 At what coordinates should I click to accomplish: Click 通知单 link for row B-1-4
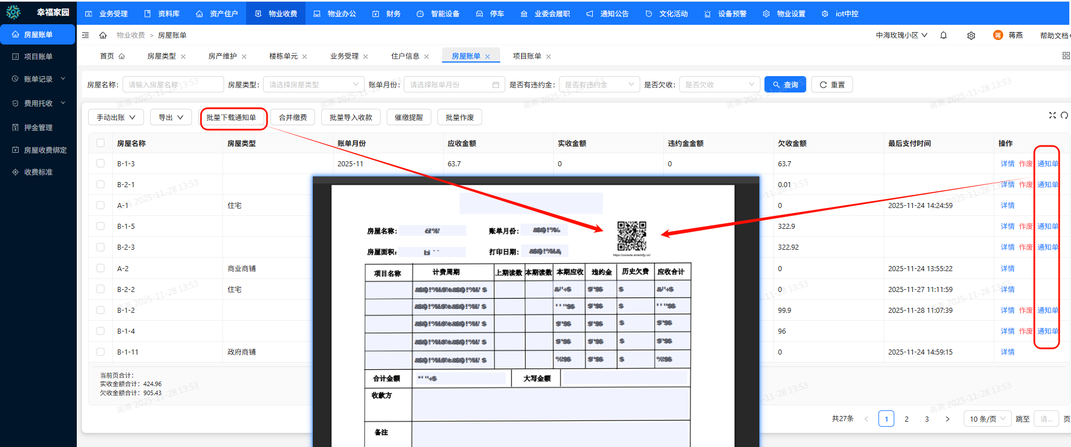[x=1048, y=331]
